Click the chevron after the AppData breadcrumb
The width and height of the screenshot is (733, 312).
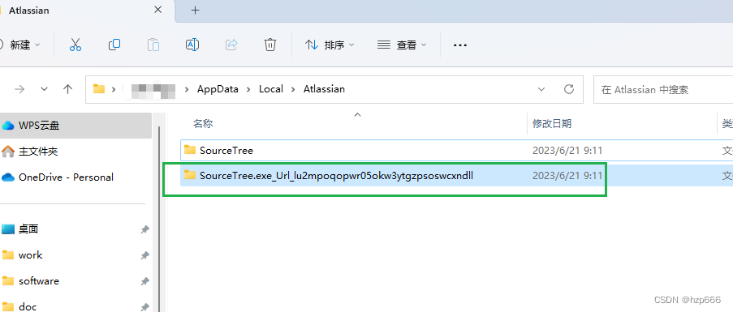tap(248, 89)
